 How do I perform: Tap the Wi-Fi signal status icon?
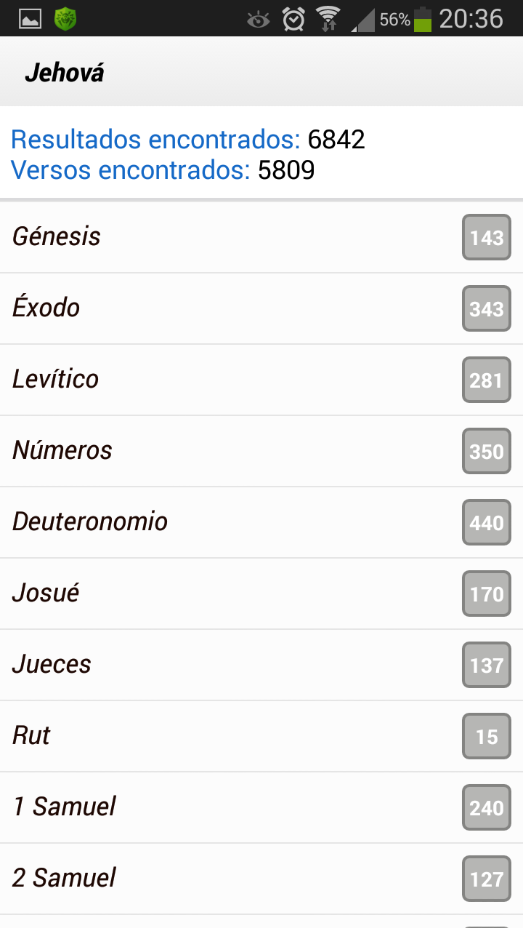328,18
